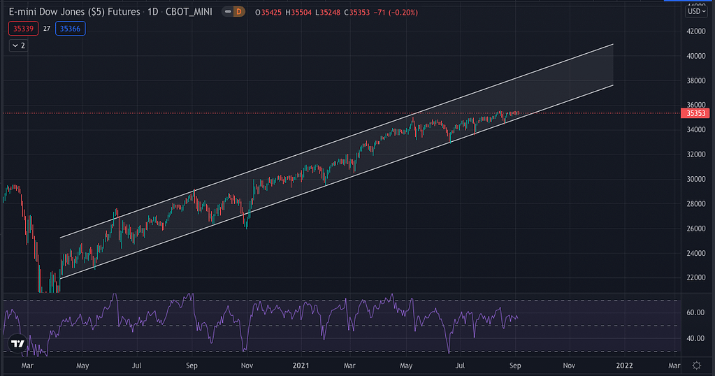Click the red current price tag 35353
This screenshot has height=376, width=715.
695,113
